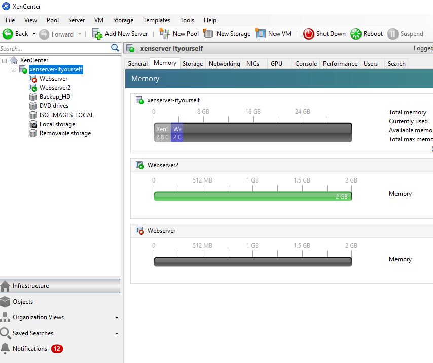Click the green Back arrow icon
This screenshot has width=433, height=363.
(x=8, y=34)
